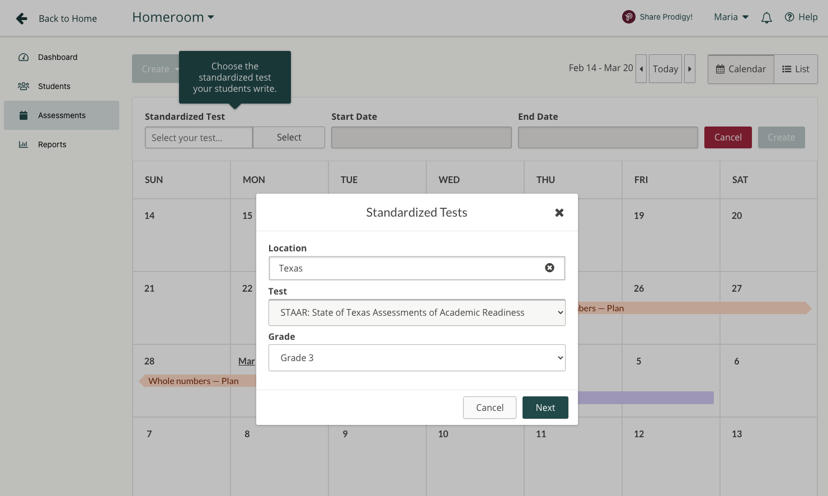Image resolution: width=828 pixels, height=496 pixels.
Task: Select calendar day 6
Action: [737, 361]
